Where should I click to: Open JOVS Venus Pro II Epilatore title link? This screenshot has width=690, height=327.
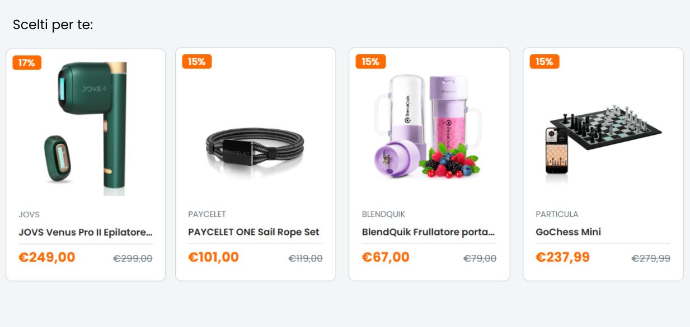[x=86, y=232]
